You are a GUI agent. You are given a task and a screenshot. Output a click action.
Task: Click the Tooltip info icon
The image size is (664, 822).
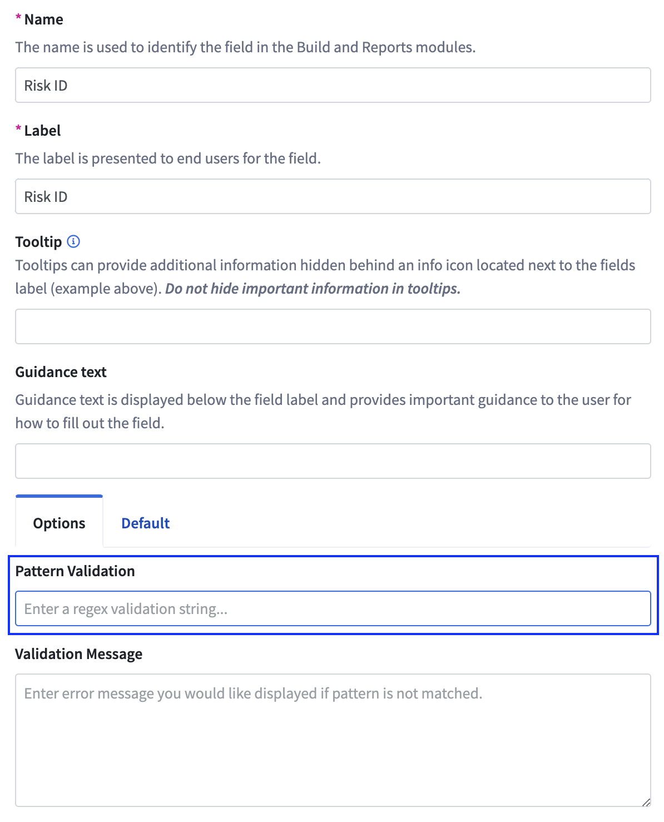pyautogui.click(x=73, y=241)
